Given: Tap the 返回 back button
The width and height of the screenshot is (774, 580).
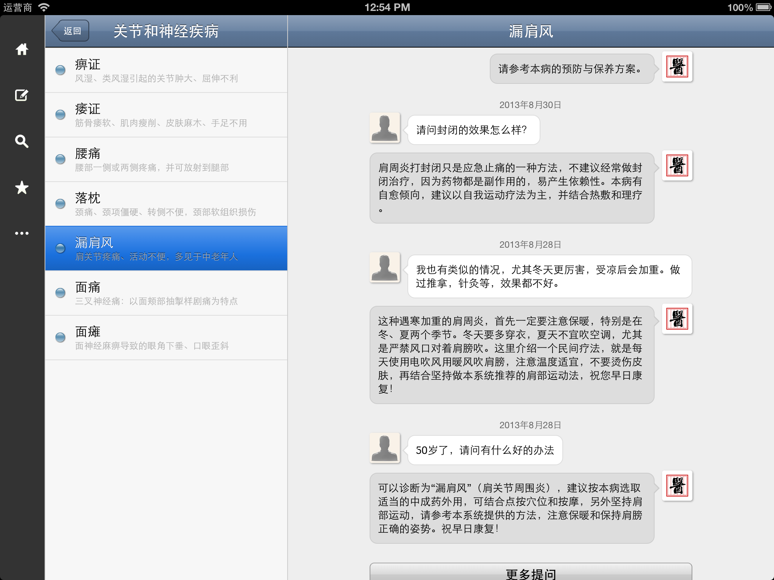Looking at the screenshot, I should point(71,31).
